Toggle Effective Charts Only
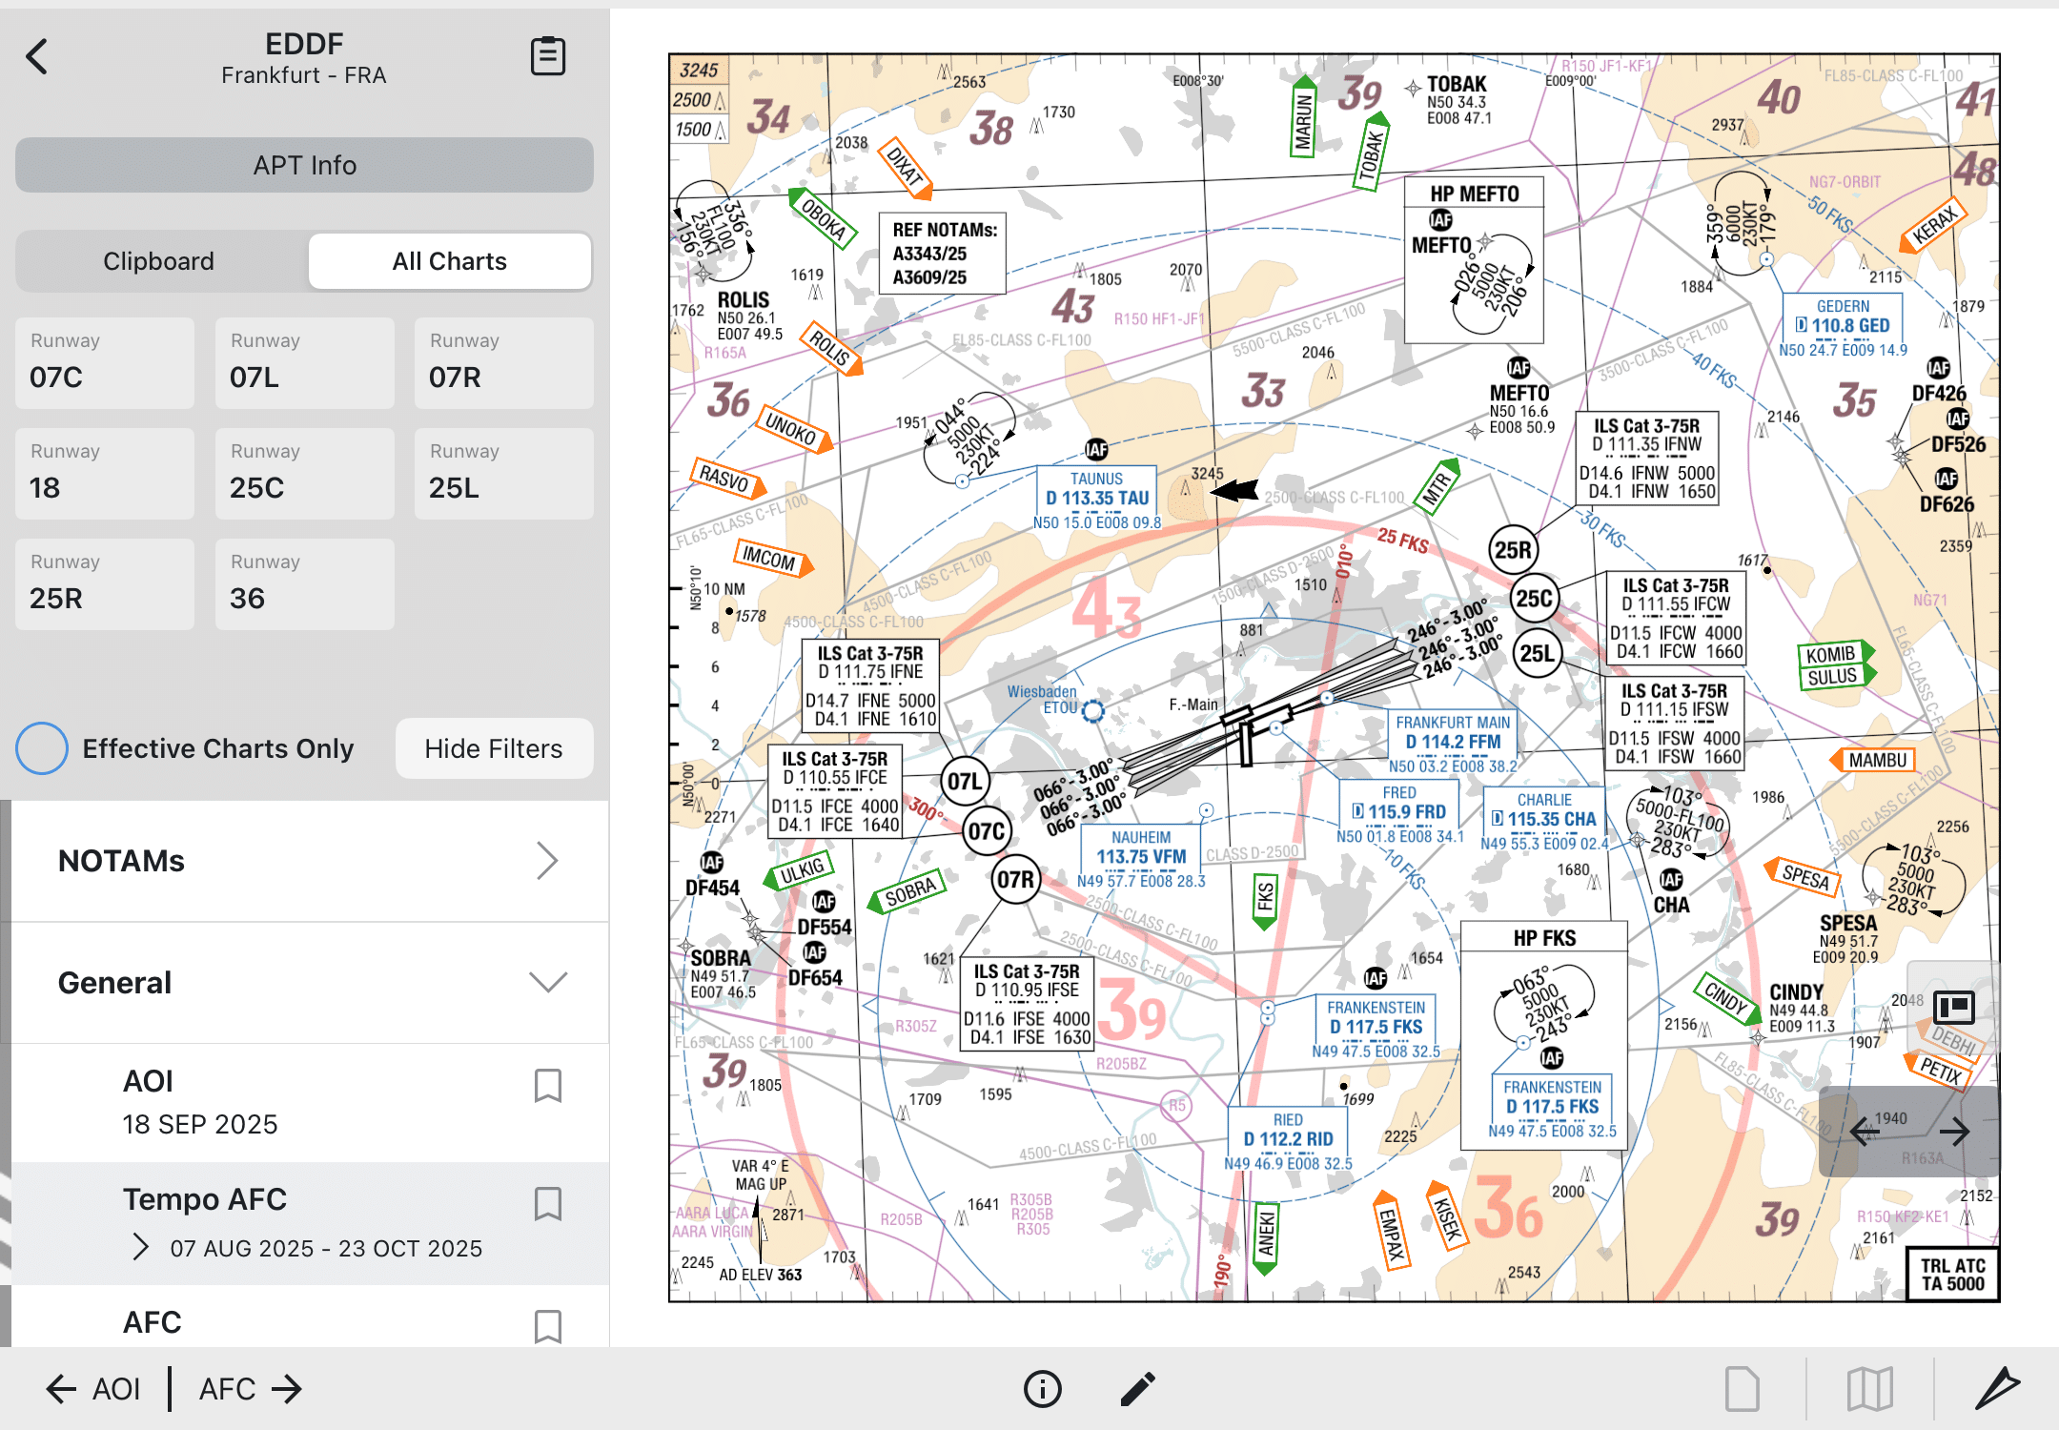 point(42,748)
